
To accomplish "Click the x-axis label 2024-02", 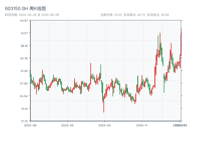I will (x=105, y=125).
